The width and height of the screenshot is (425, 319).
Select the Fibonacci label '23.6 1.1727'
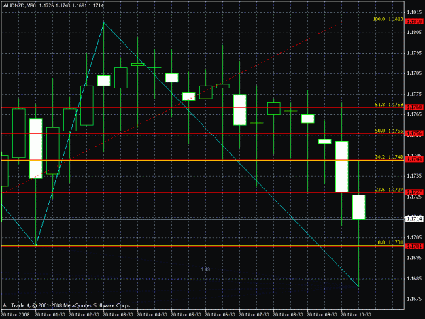click(x=389, y=190)
